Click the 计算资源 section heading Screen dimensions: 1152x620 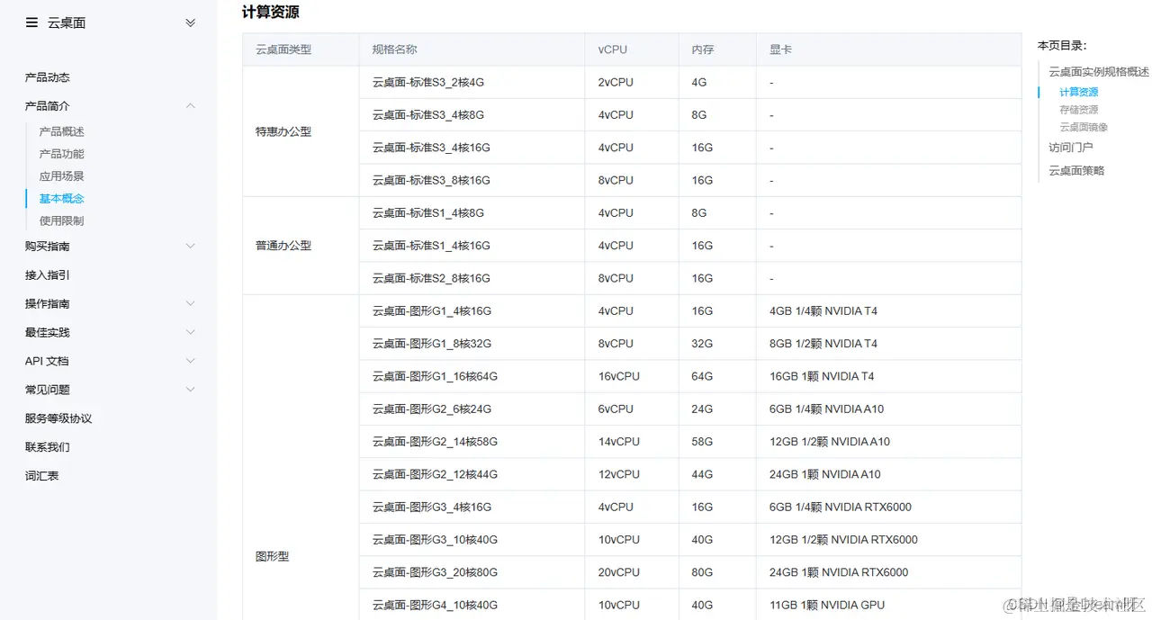pos(270,13)
